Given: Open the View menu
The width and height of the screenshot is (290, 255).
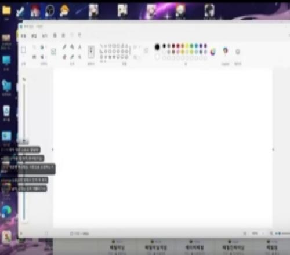Looking at the screenshot, I should point(45,36).
